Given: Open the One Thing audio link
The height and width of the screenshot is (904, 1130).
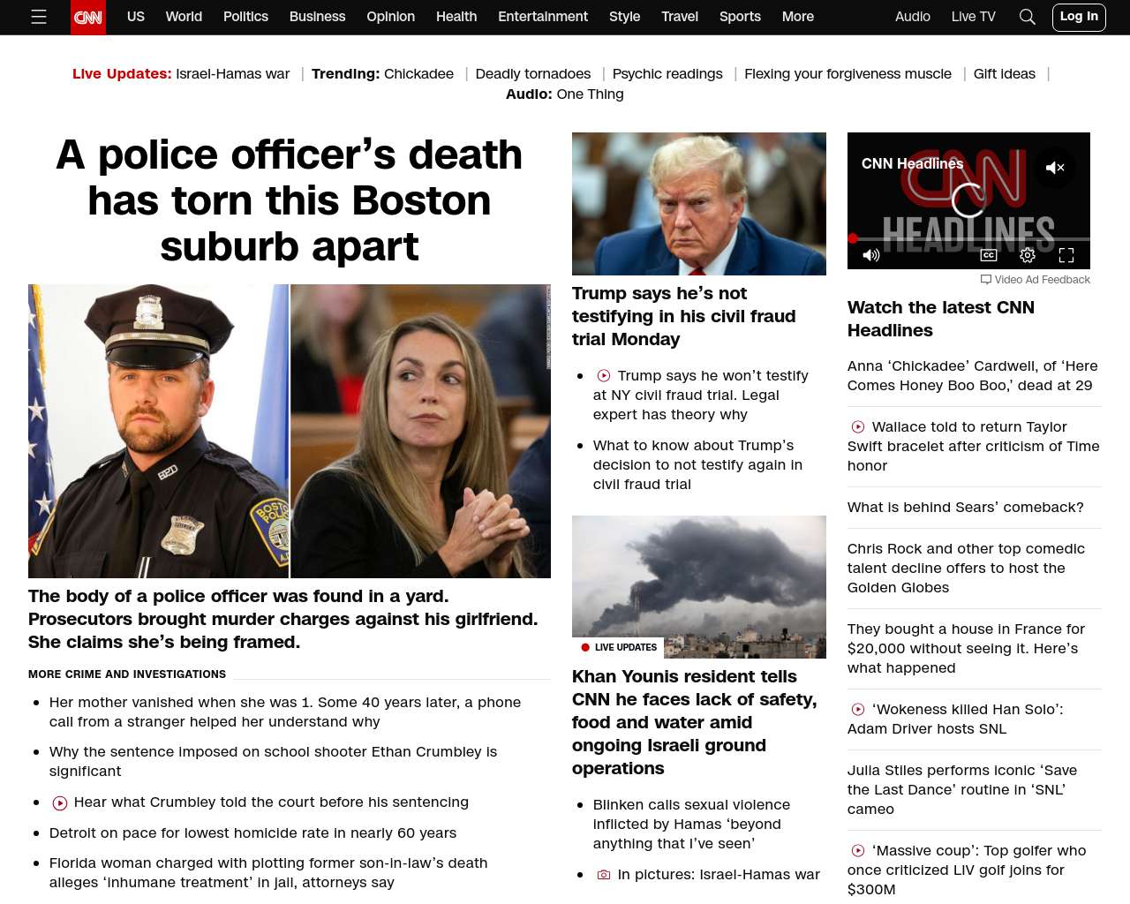Looking at the screenshot, I should pos(591,94).
